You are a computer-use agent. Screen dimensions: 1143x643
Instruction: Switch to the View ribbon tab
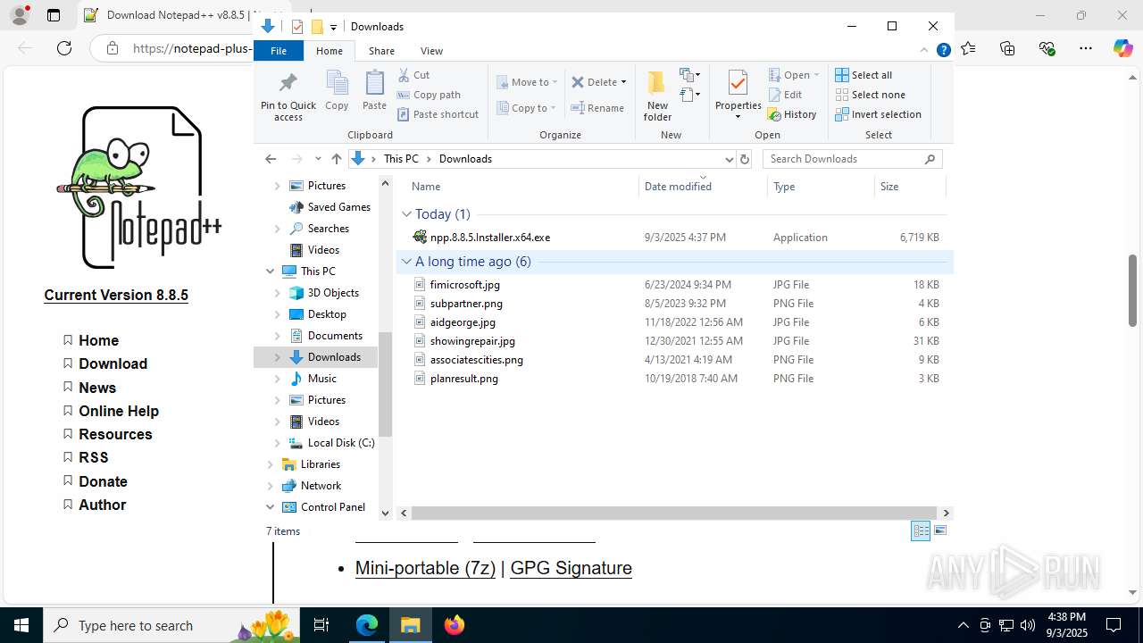(431, 51)
